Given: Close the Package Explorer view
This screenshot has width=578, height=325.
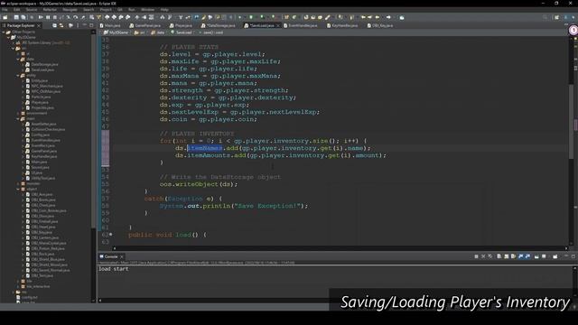Looking at the screenshot, I should click(x=39, y=25).
